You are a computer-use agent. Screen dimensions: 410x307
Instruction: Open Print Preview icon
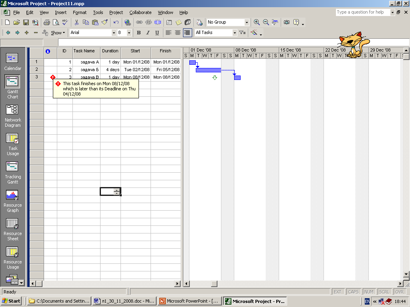[x=56, y=22]
